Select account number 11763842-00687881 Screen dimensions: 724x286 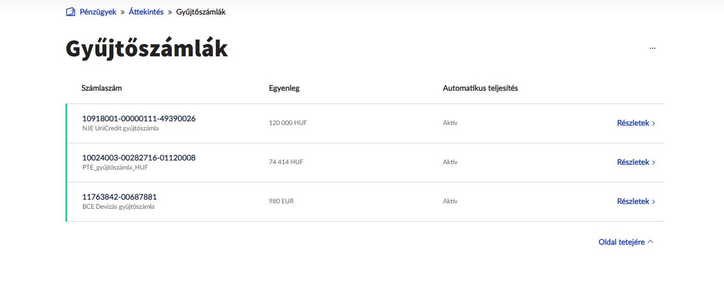(x=119, y=197)
